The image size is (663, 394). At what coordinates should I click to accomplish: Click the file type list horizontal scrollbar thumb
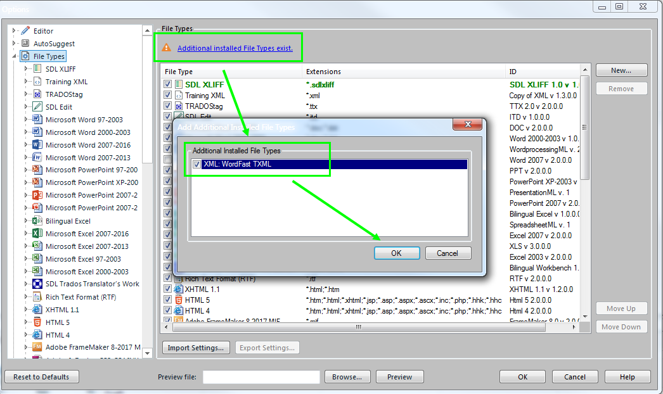pos(359,327)
